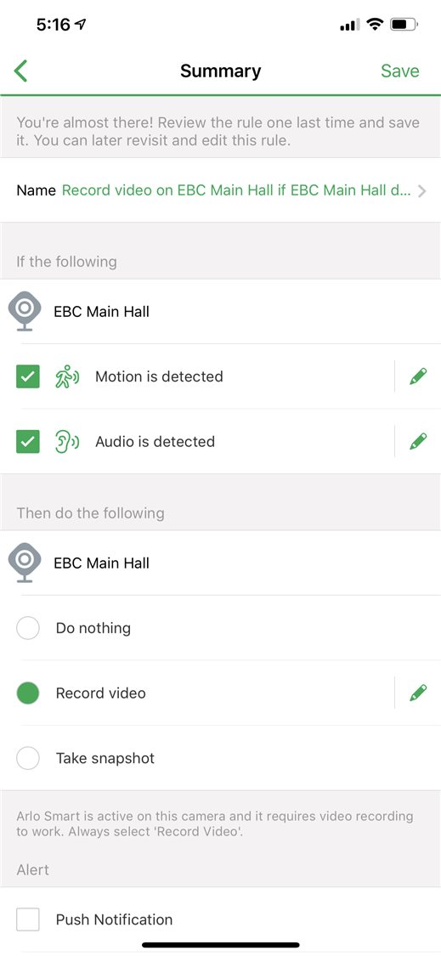441x956 pixels.
Task: Tap camera icon under If the following
Action: click(25, 312)
